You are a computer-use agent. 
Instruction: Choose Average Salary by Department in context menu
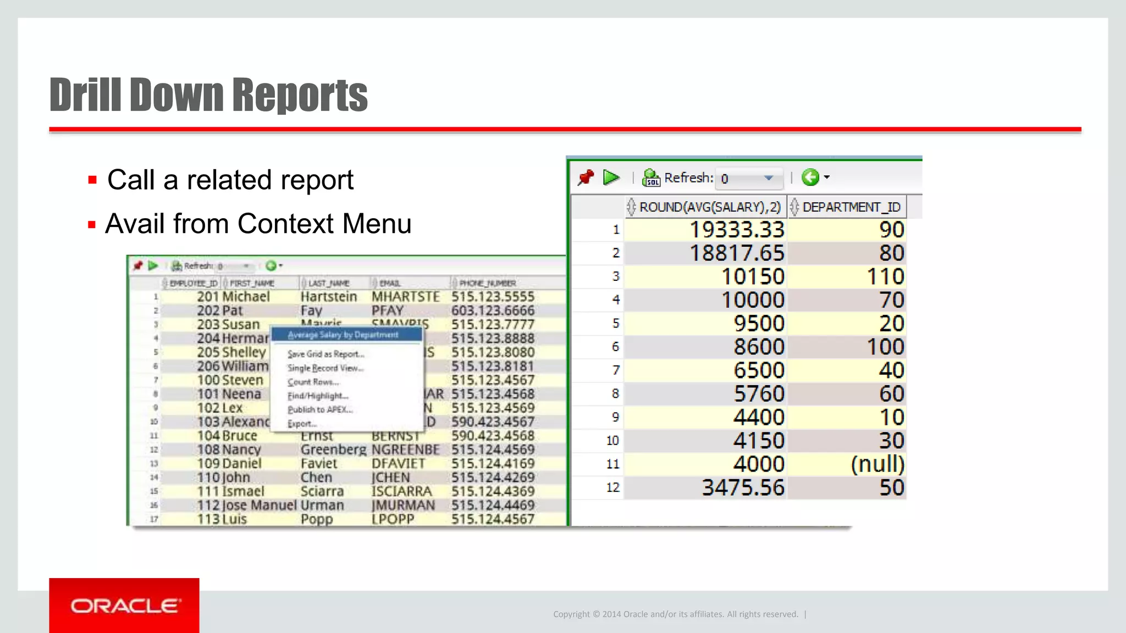click(x=347, y=335)
